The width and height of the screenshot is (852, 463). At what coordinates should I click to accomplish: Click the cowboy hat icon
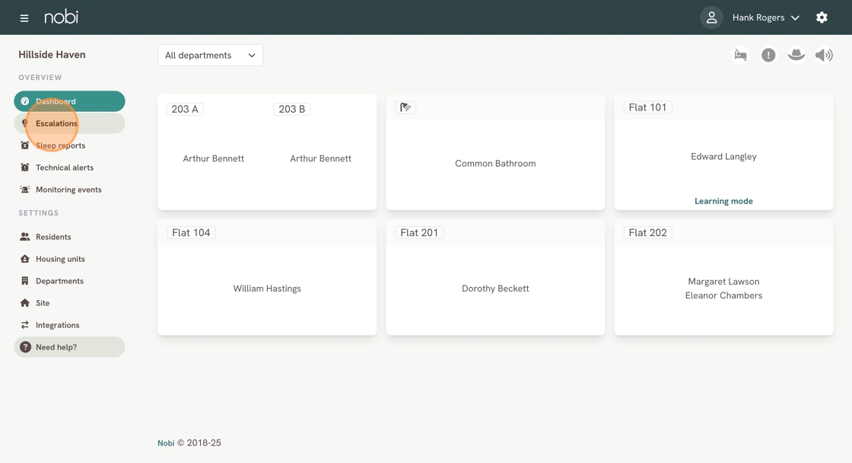pyautogui.click(x=796, y=55)
